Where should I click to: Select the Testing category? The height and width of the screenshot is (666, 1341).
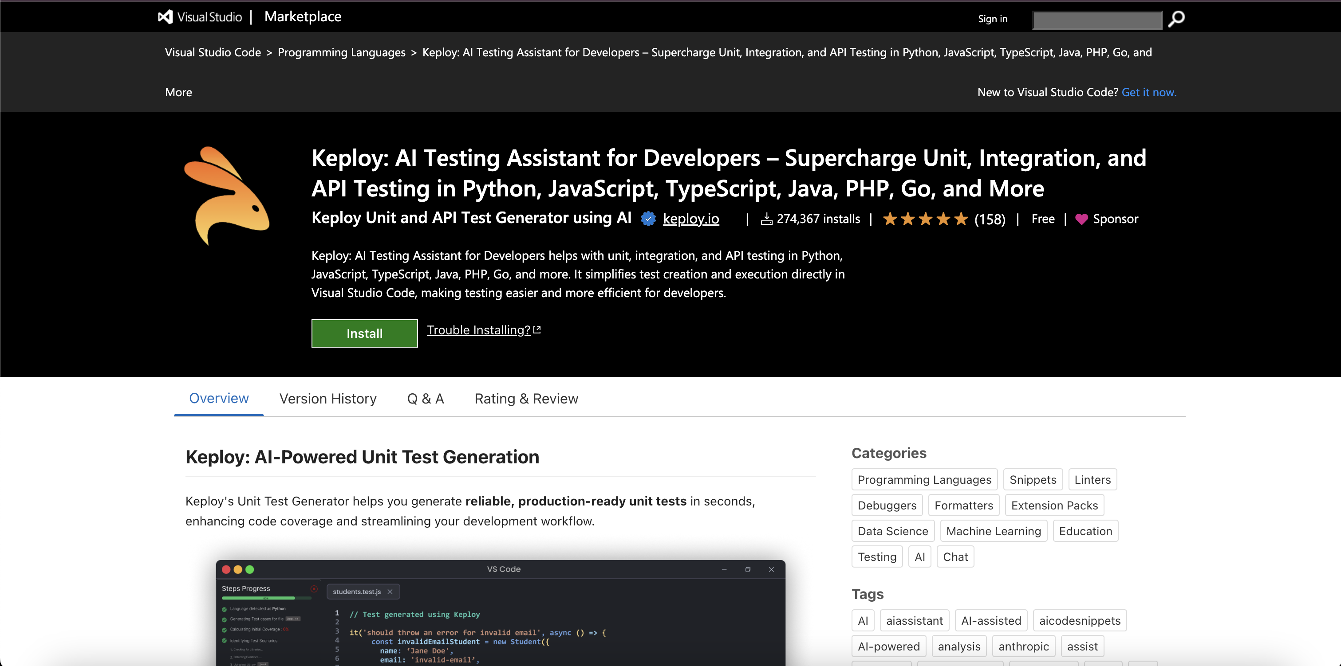877,557
